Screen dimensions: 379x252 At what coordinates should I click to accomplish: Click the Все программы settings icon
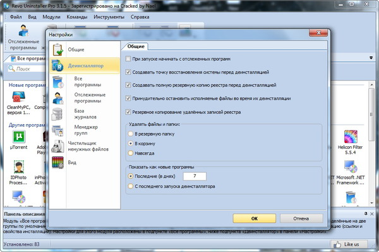57,82
